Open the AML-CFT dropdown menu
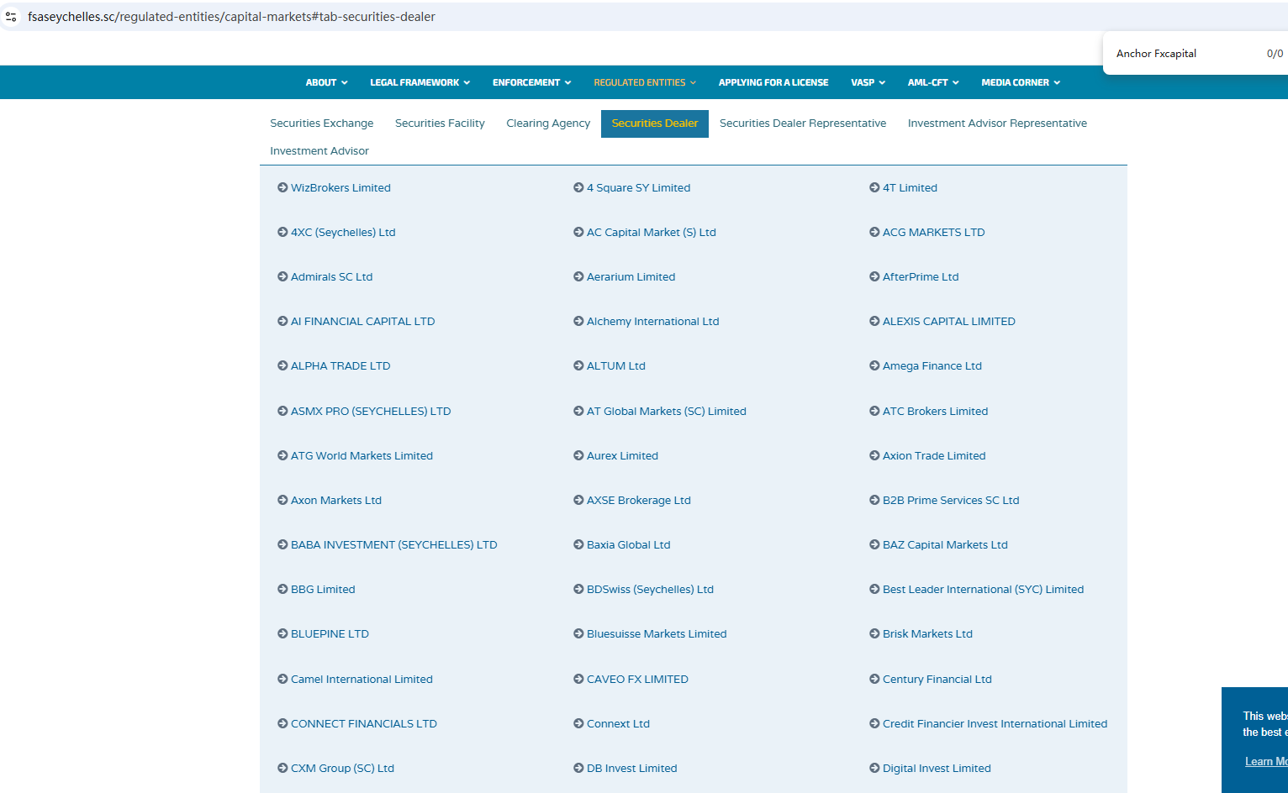 (x=933, y=82)
